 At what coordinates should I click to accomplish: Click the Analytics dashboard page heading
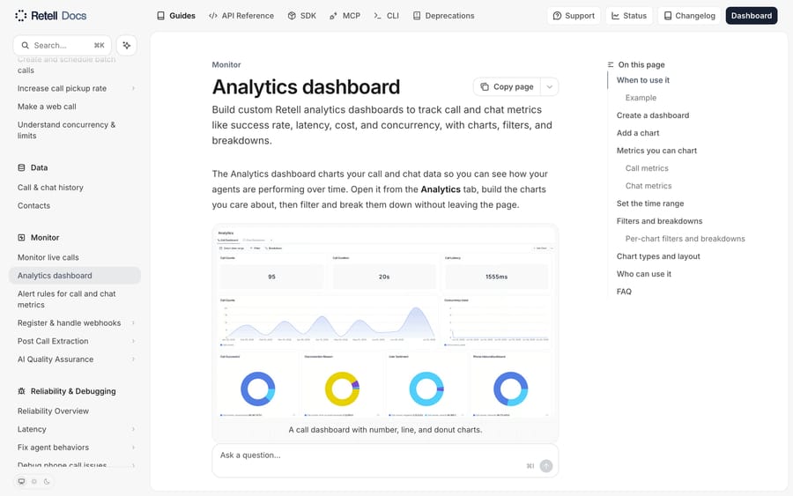click(306, 87)
